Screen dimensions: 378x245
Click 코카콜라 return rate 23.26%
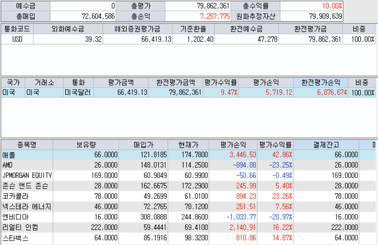coord(276,196)
